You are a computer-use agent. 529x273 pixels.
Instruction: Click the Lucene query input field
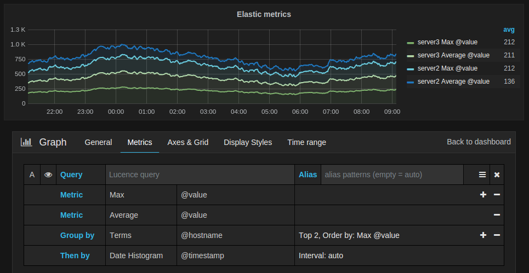(200, 175)
